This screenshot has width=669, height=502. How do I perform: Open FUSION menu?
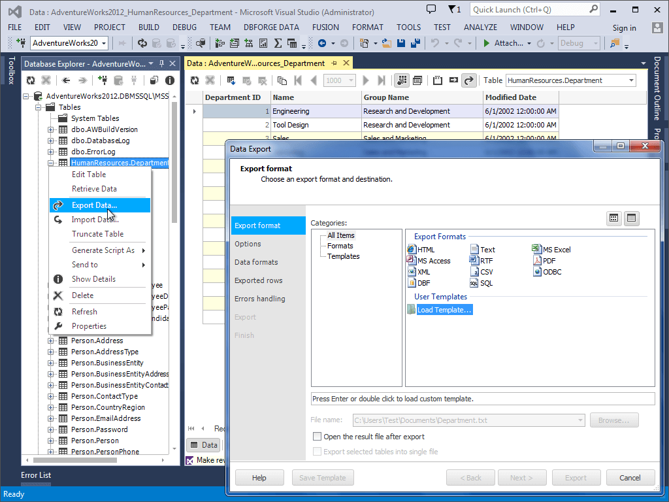(325, 27)
